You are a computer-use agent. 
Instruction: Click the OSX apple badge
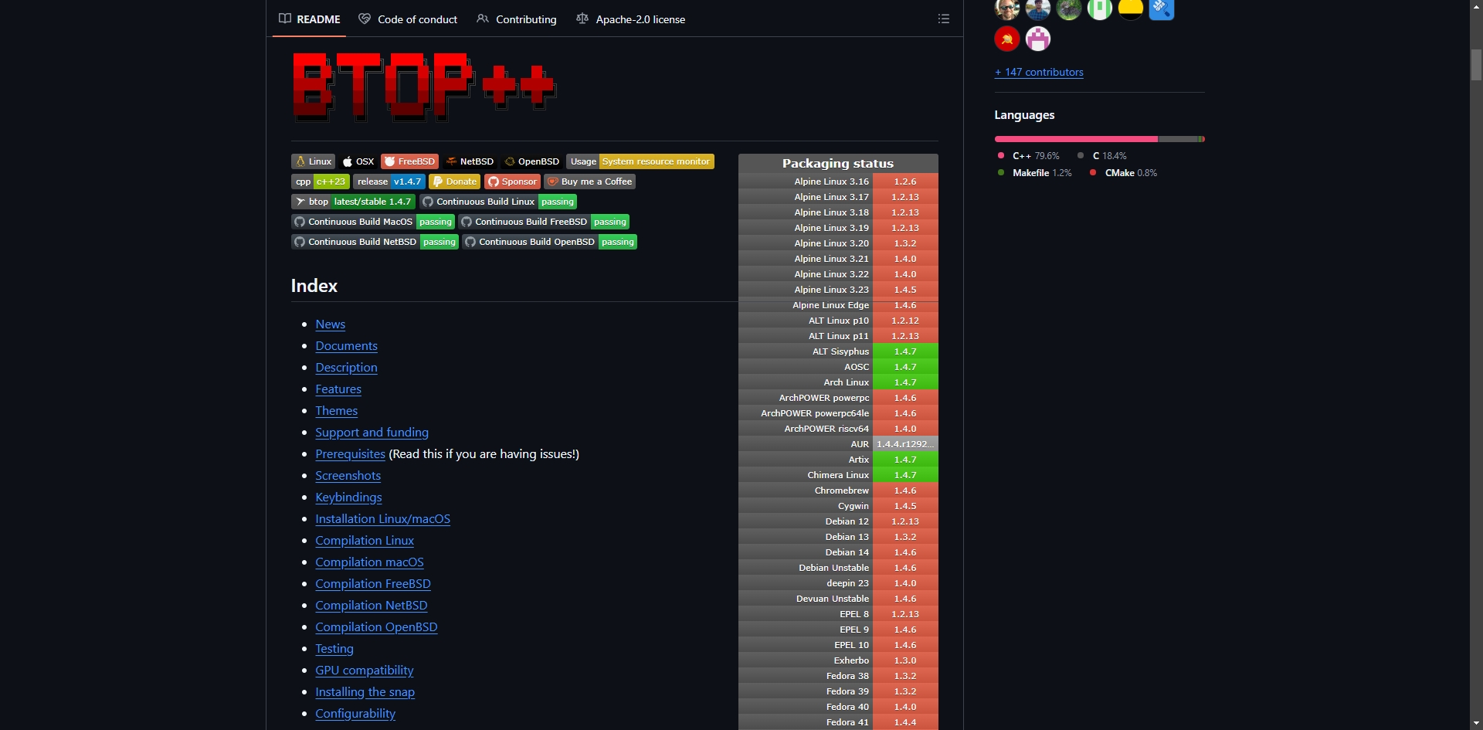click(x=358, y=161)
